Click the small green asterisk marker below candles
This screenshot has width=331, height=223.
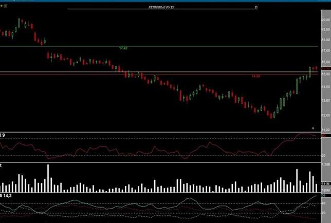[x=313, y=127]
